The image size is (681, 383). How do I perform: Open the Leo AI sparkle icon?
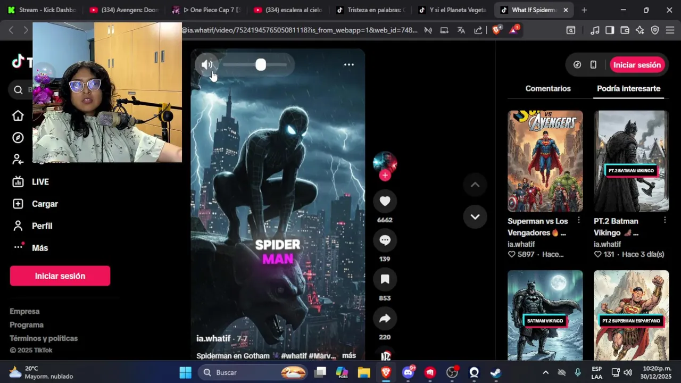(640, 30)
